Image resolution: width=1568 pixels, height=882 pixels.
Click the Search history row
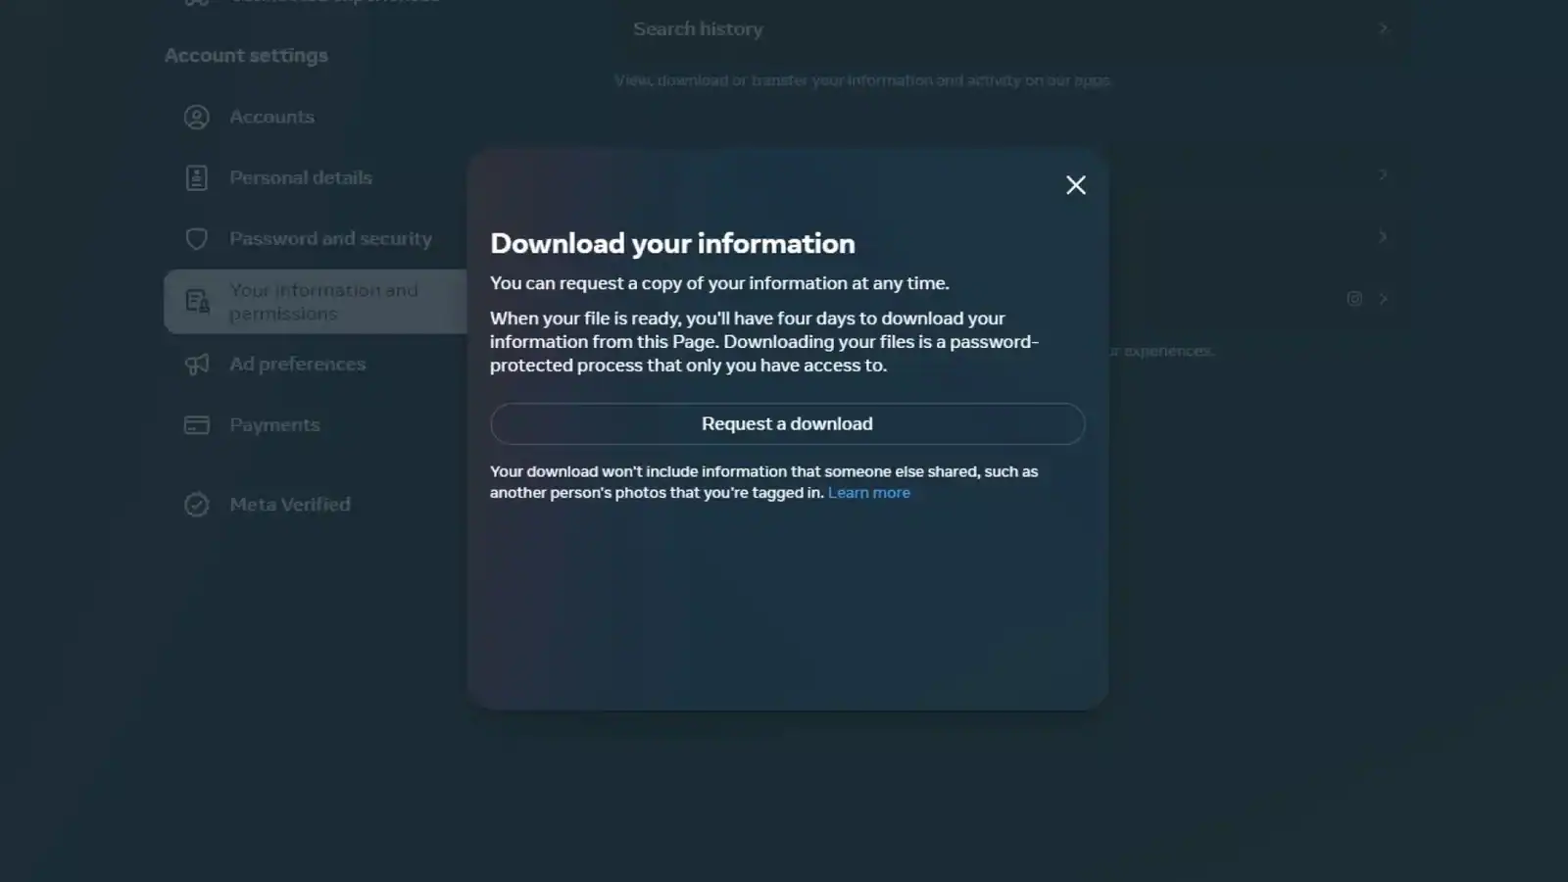(x=698, y=28)
